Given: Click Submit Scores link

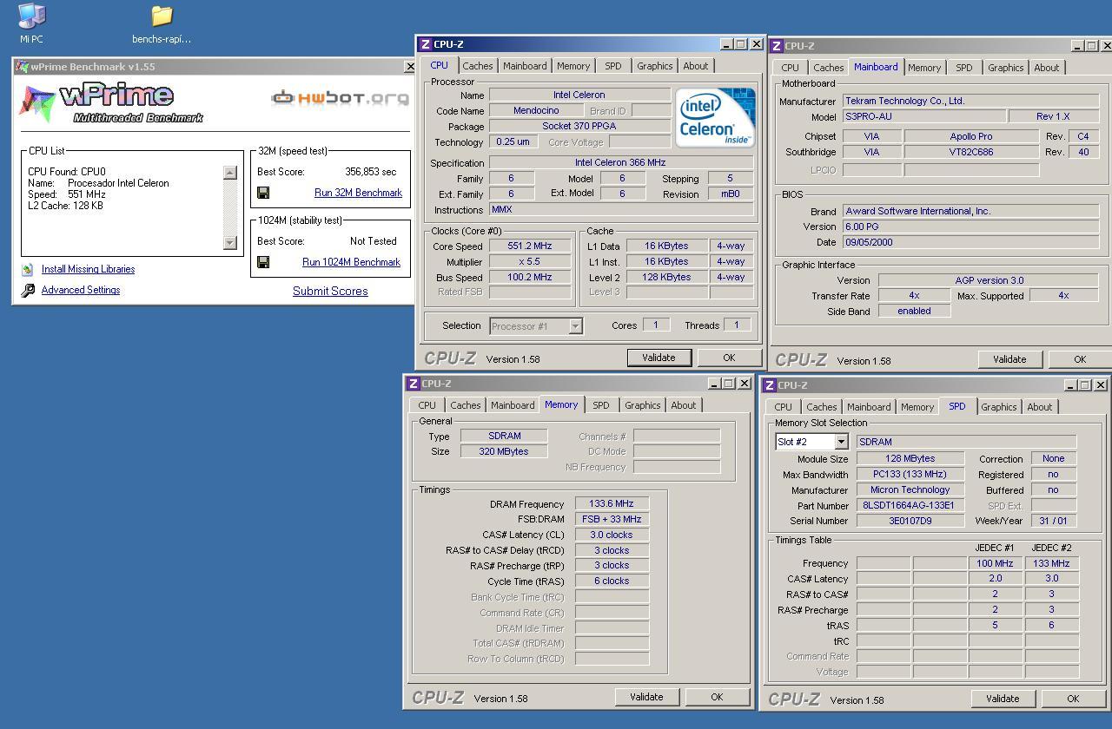Looking at the screenshot, I should [x=330, y=292].
